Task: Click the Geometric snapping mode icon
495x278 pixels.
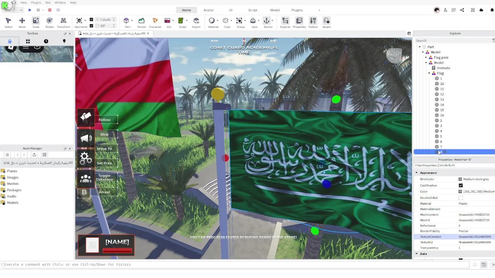Action: (79, 20)
